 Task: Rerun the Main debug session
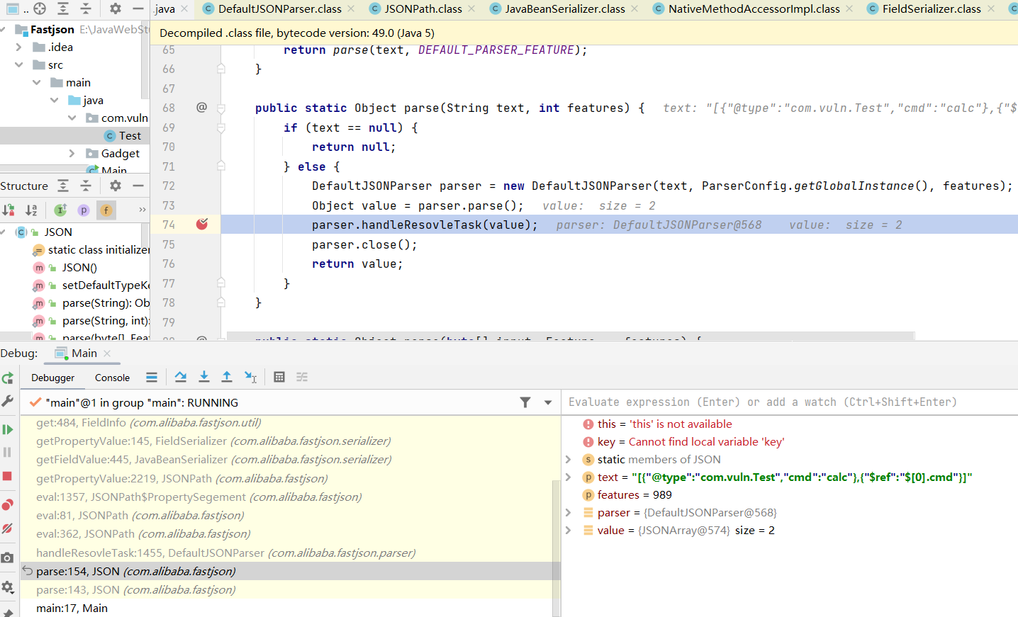8,378
